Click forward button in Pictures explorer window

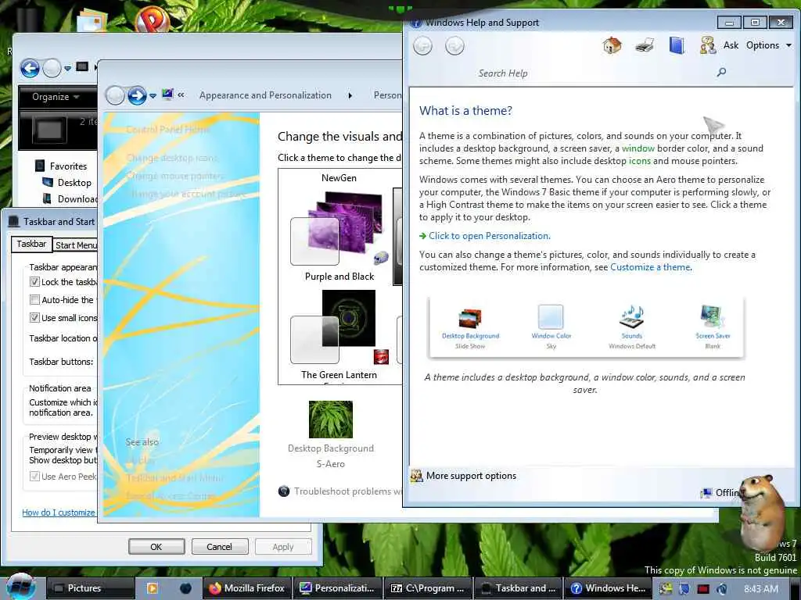52,68
